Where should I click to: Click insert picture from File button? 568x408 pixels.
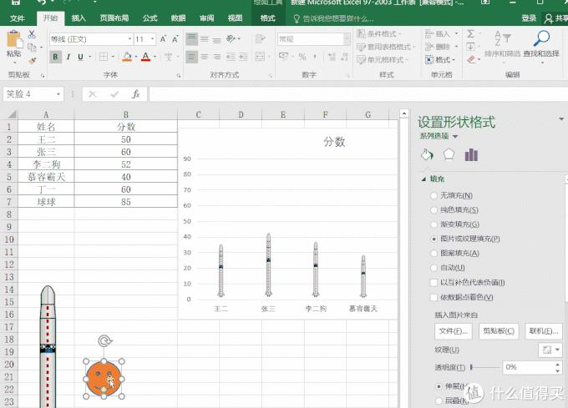[x=454, y=331]
